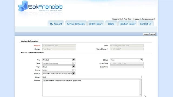
Task: Go to the Order History tab
Action: [x=96, y=23]
